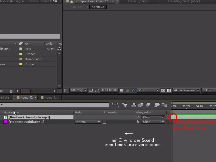Open the mini flowchart icon in timeline
This screenshot has width=216, height=162.
click(x=115, y=105)
